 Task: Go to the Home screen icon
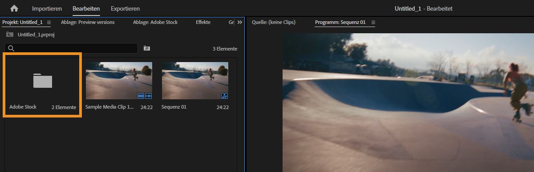click(x=14, y=8)
